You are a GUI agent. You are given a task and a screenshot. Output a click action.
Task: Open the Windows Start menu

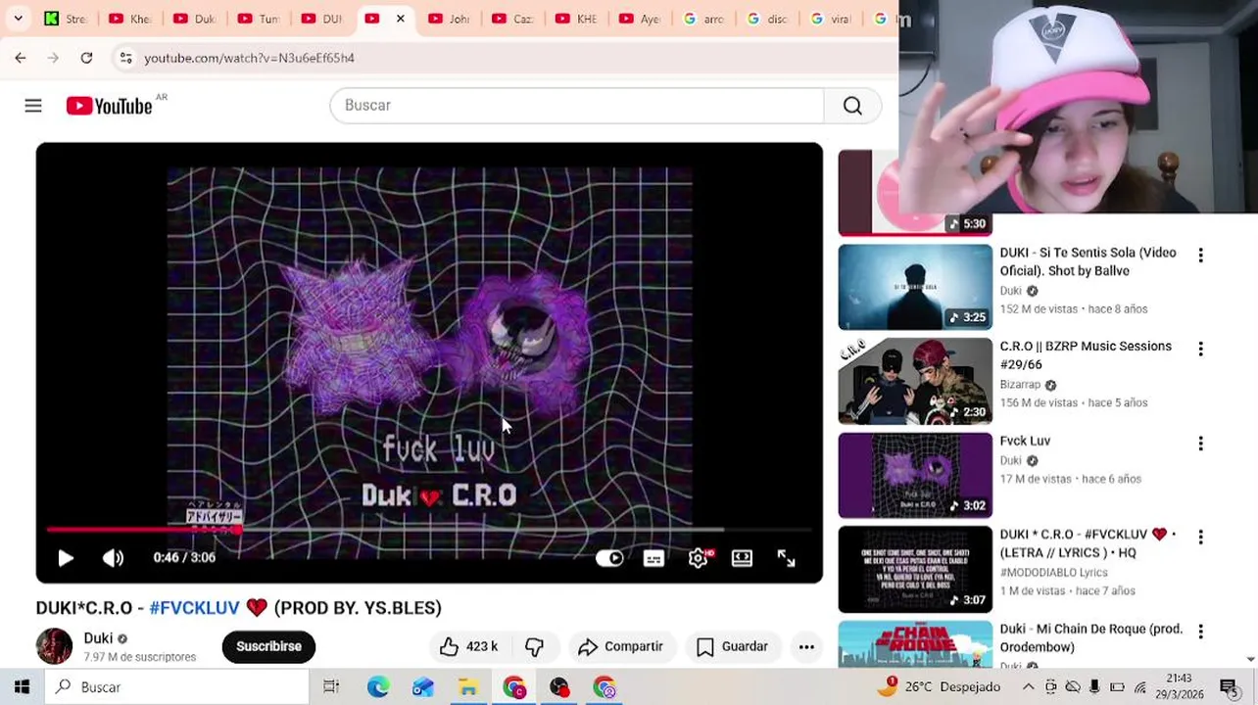(22, 687)
